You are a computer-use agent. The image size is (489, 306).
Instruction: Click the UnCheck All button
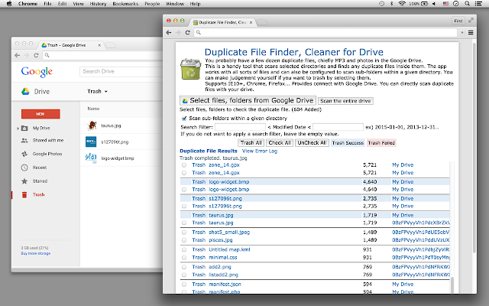(312, 143)
